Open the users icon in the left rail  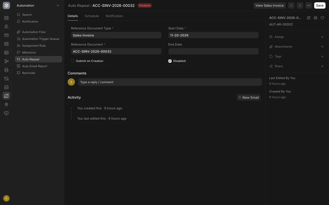(x=6, y=26)
